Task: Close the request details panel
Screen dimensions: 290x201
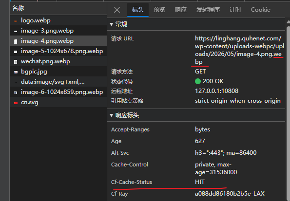Action: tap(117, 10)
